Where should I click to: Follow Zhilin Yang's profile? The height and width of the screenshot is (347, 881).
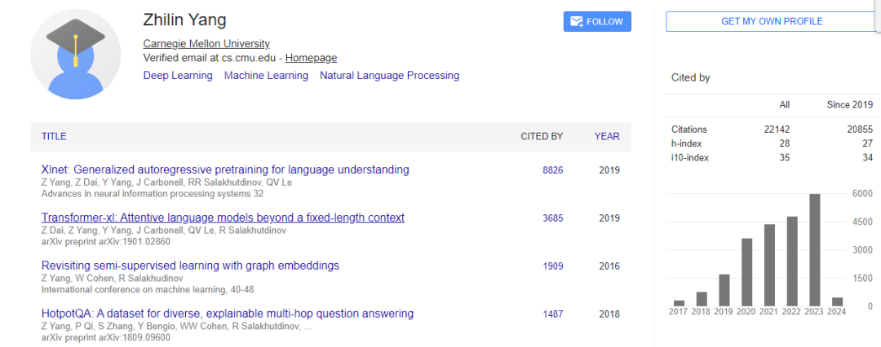(x=597, y=22)
